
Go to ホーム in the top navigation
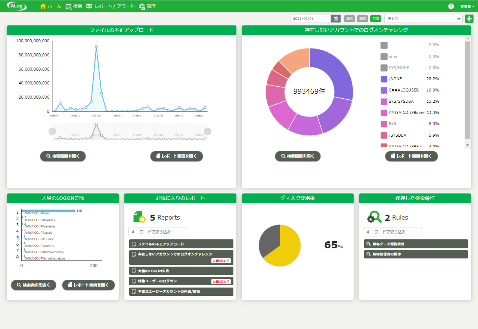tap(50, 6)
